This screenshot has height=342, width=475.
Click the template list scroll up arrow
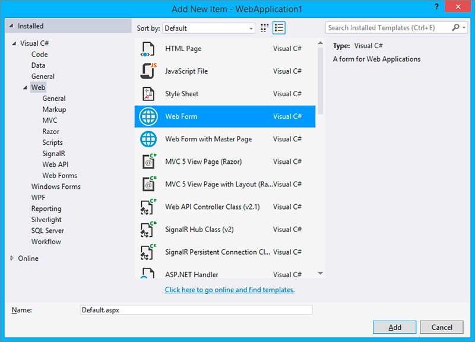(320, 43)
